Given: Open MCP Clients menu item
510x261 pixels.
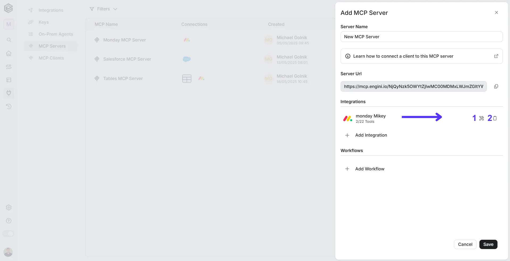Looking at the screenshot, I should coord(51,58).
